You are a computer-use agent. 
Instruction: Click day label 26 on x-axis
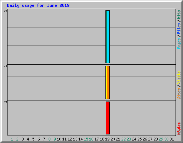pos(145,139)
